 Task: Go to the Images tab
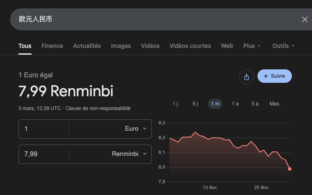point(121,46)
